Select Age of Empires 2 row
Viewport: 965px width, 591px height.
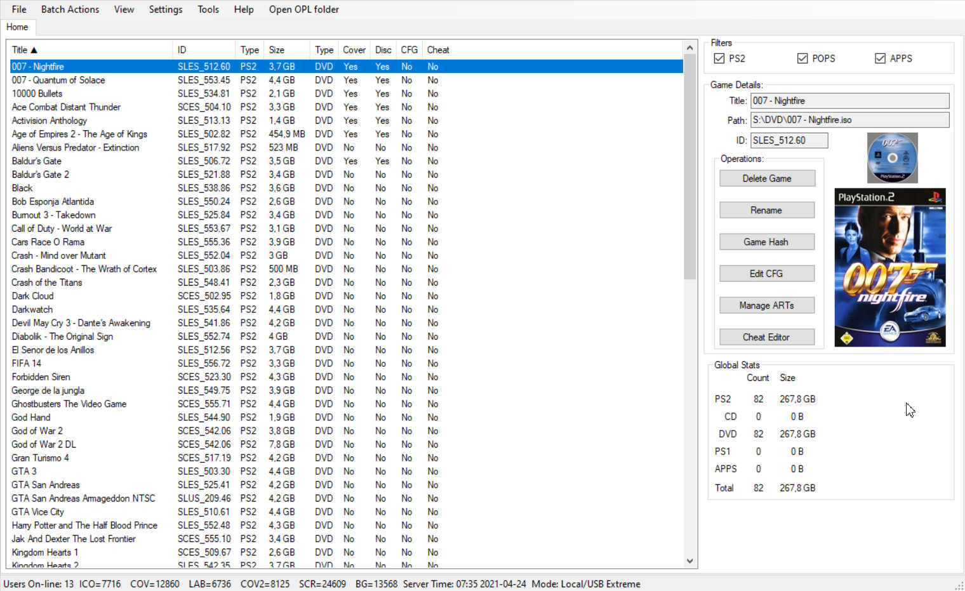(x=346, y=134)
